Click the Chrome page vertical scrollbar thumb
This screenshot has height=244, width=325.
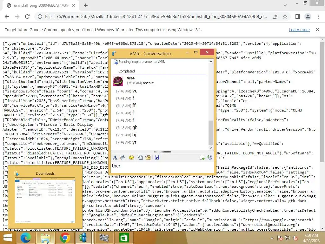coord(322,102)
